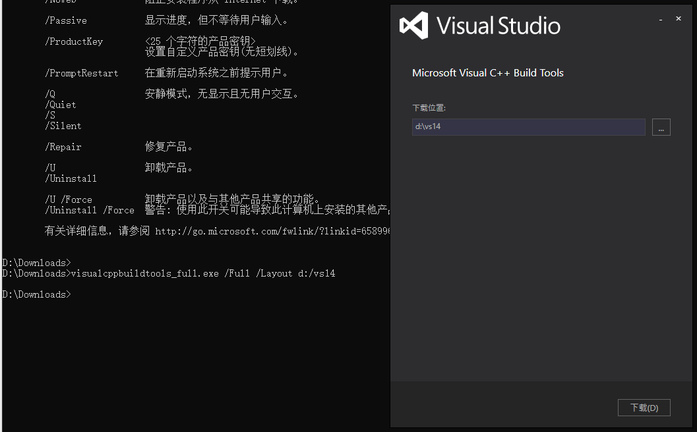Select the 'Microsoft Visual C++ Build Tools' heading
This screenshot has width=697, height=432.
pyautogui.click(x=487, y=73)
